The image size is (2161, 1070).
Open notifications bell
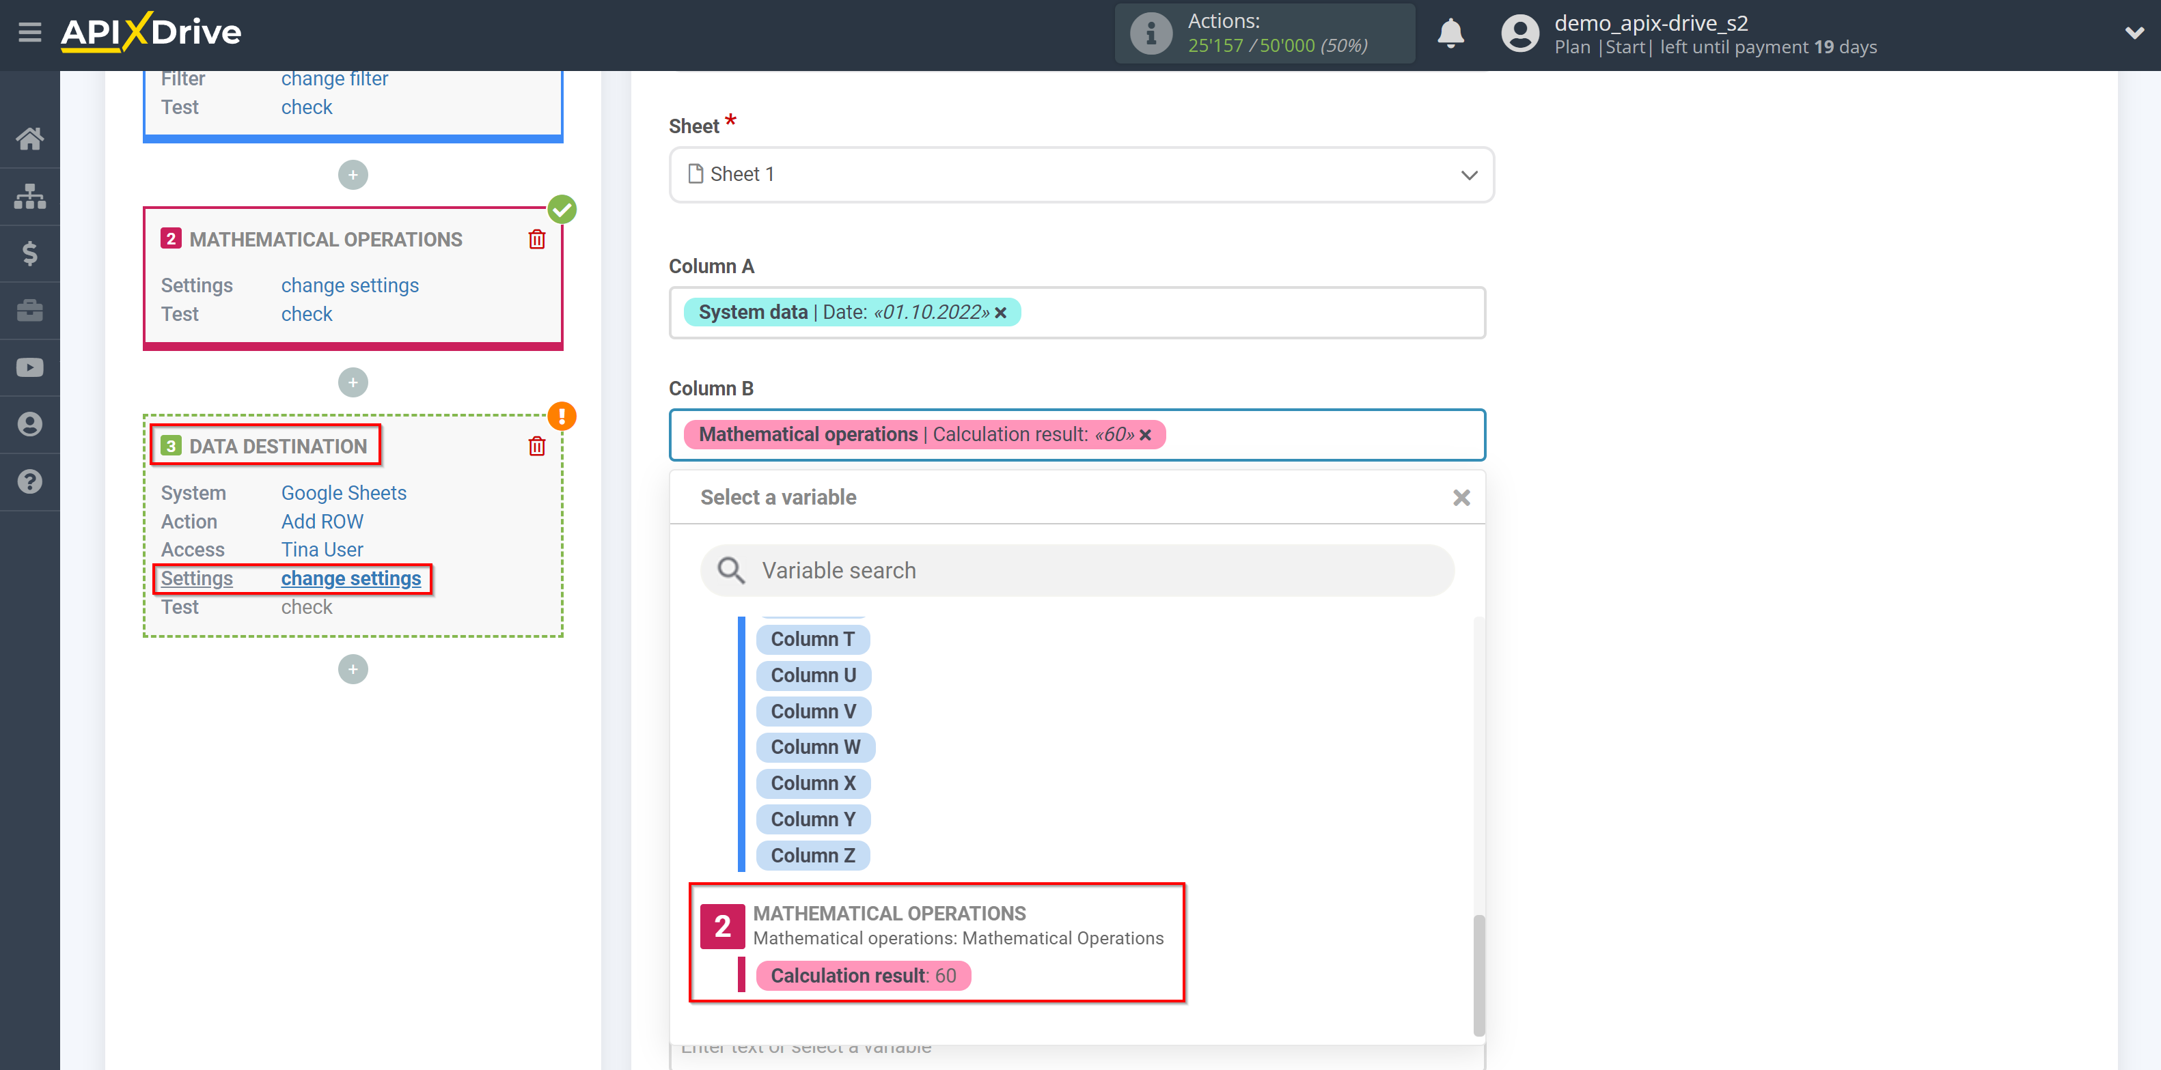point(1450,33)
